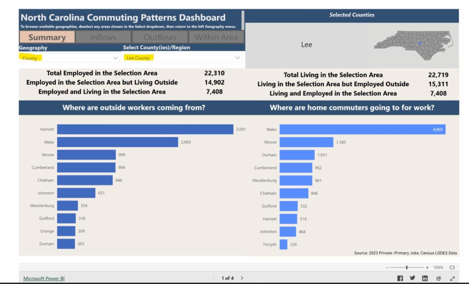This screenshot has height=284, width=469.
Task: Click the 'Forsyth' axis label
Action: [x=270, y=245]
